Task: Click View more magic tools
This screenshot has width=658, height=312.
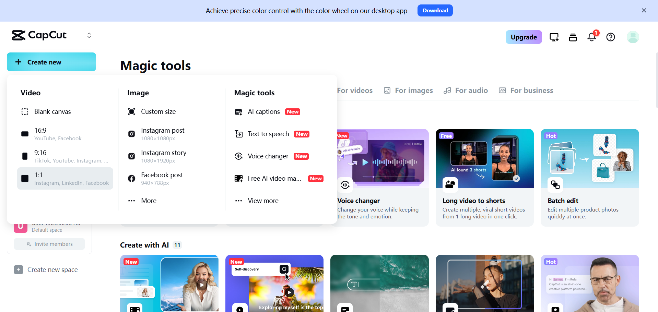Action: tap(279, 201)
